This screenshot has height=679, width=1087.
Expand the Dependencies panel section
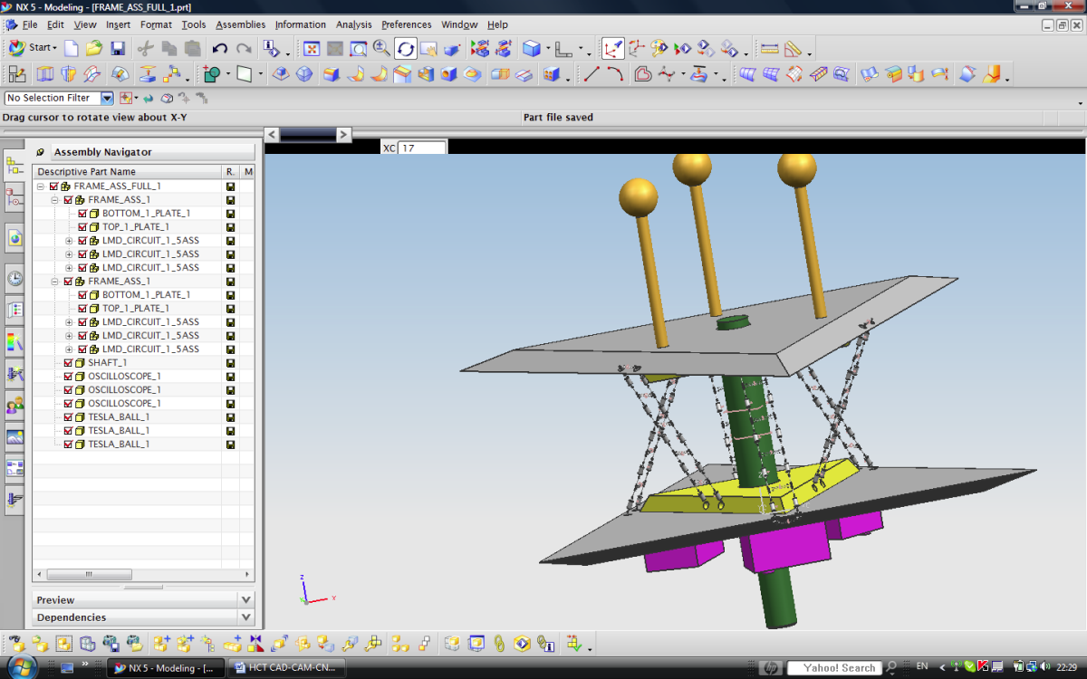pyautogui.click(x=246, y=617)
